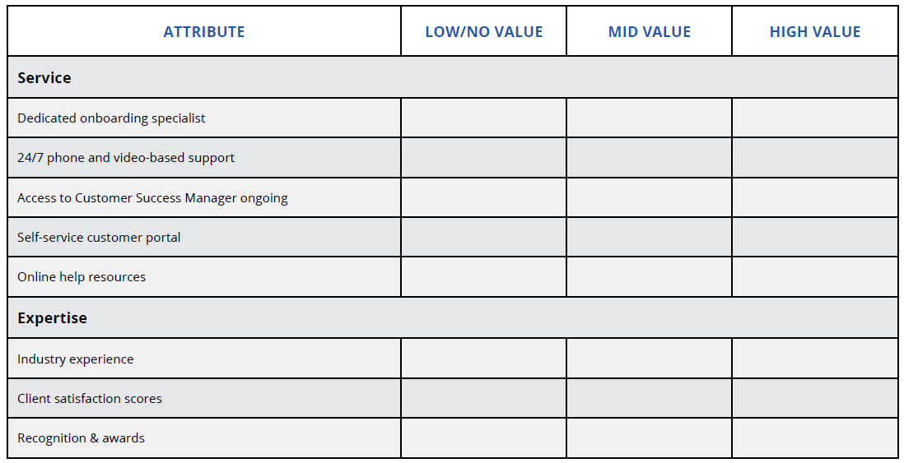904x463 pixels.
Task: Click the Client satisfaction scores label
Action: pyautogui.click(x=90, y=399)
